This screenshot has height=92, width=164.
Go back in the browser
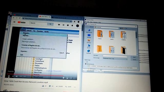[14, 18]
